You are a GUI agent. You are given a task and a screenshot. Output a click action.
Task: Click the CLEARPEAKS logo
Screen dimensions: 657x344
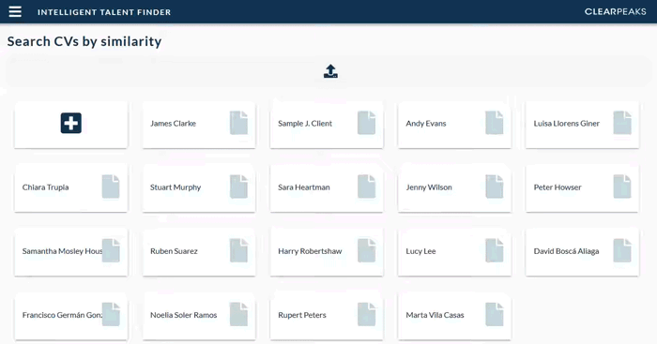615,12
